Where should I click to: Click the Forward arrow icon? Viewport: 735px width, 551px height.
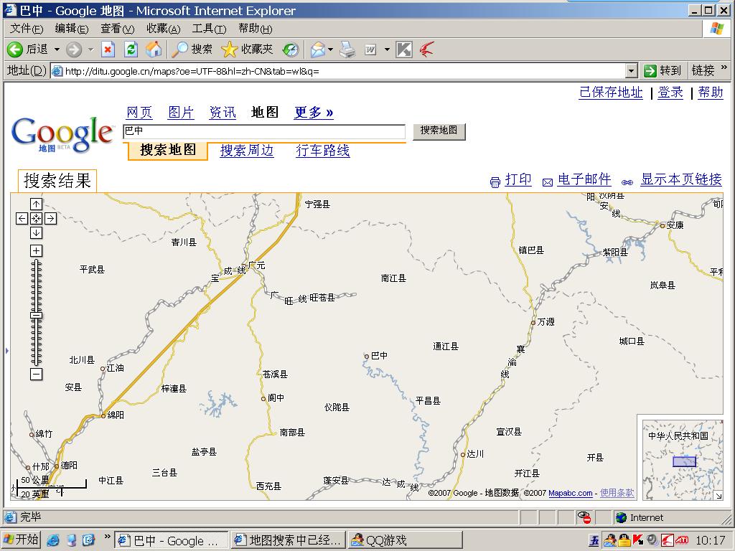[74, 50]
